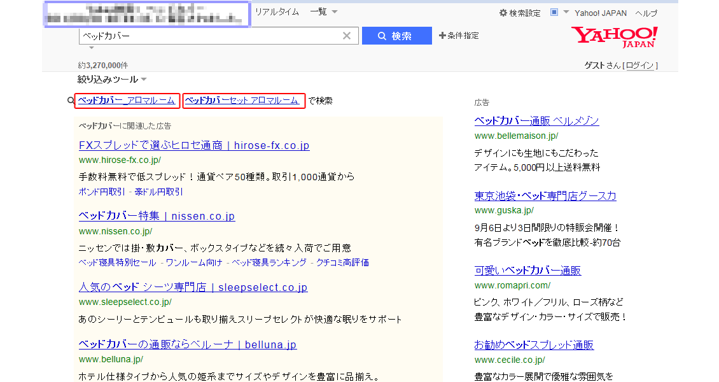The height and width of the screenshot is (382, 719).
Task: Click the ログイン link
Action: click(x=639, y=65)
